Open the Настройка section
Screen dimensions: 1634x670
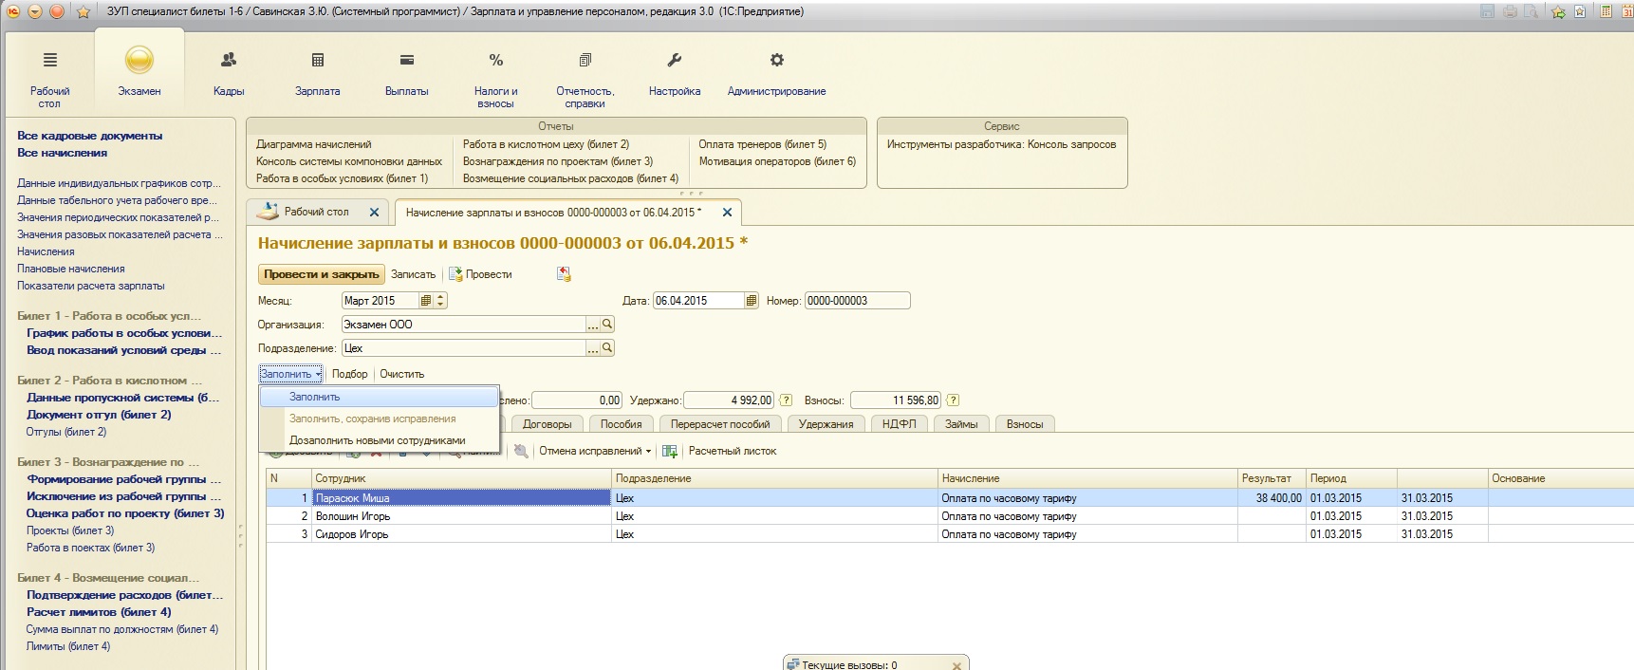675,73
